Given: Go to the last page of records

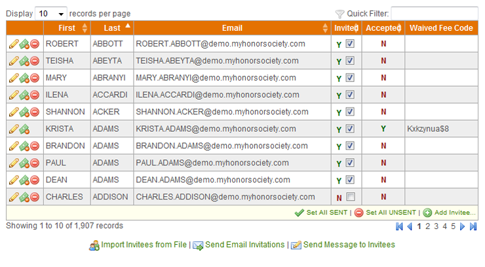Looking at the screenshot, I should tap(473, 226).
